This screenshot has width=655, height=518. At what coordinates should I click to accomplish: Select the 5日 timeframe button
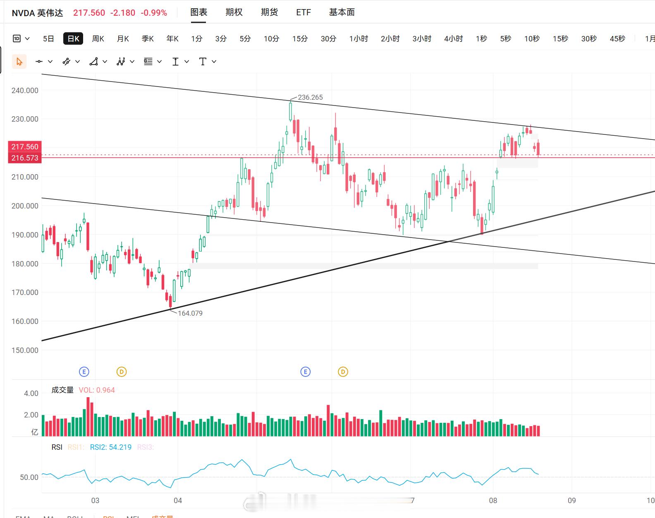click(x=48, y=38)
